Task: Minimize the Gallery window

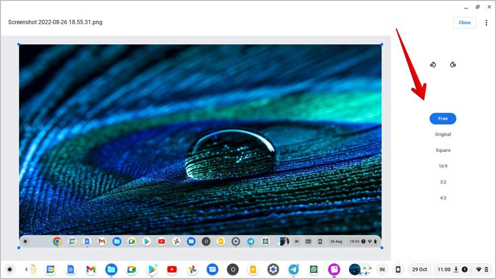Action: pyautogui.click(x=466, y=7)
